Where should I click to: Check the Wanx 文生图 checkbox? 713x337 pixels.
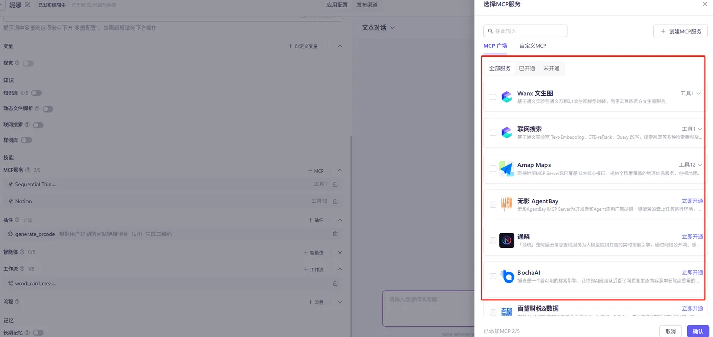tap(492, 97)
